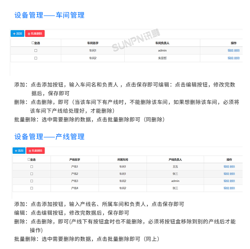Viewport: 250px width, 249px height.
Task: Tick the checkbox for the 产线3 row
Action: pyautogui.click(x=32, y=181)
